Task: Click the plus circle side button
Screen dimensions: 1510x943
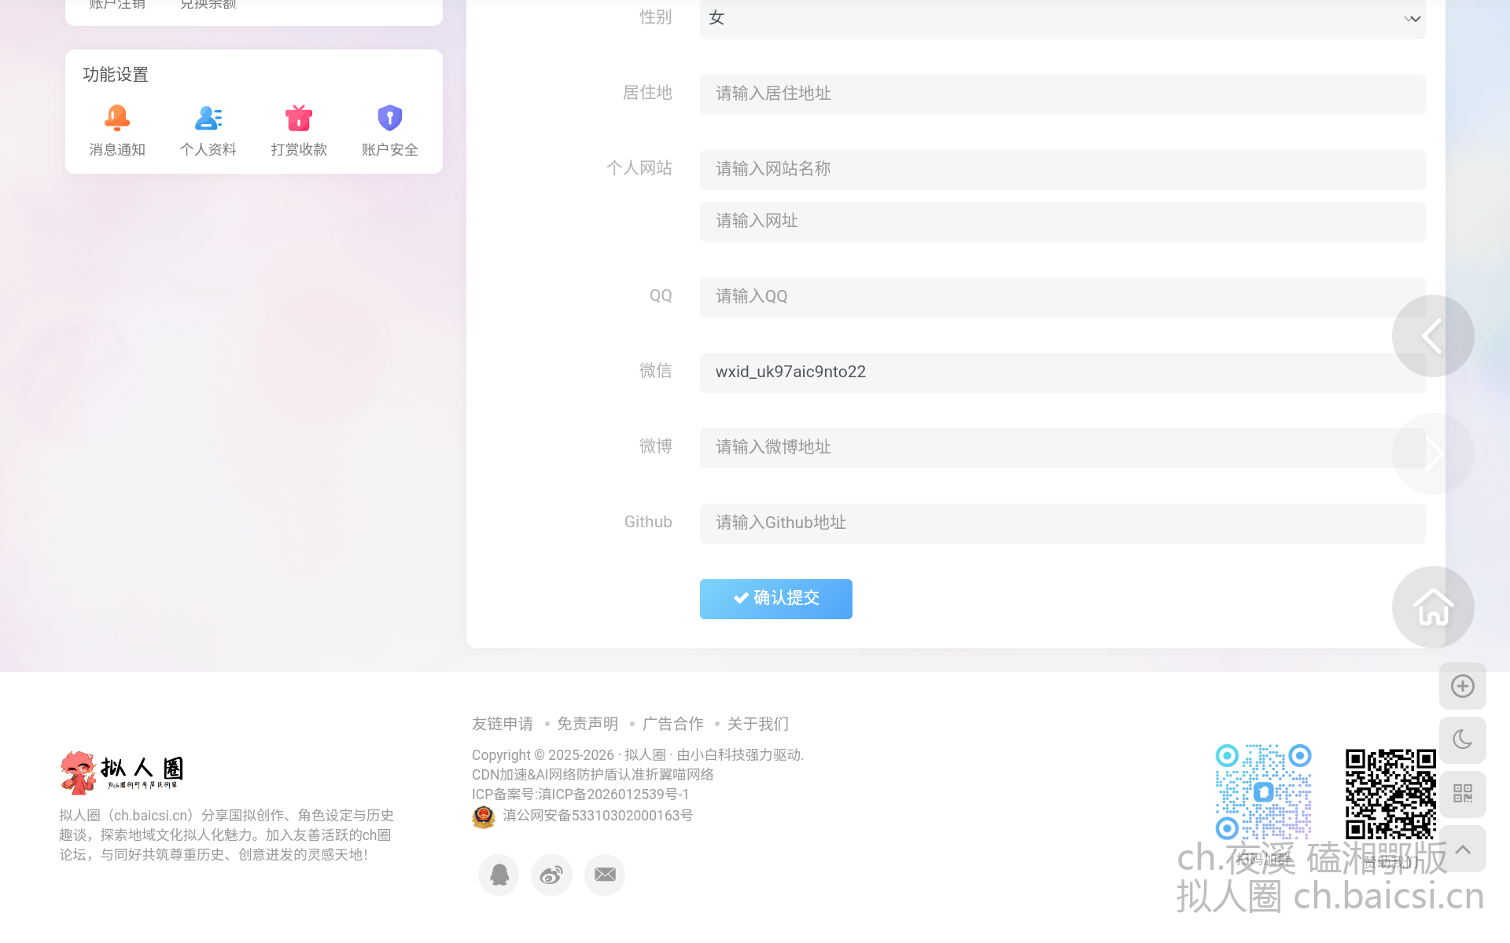Action: point(1463,686)
